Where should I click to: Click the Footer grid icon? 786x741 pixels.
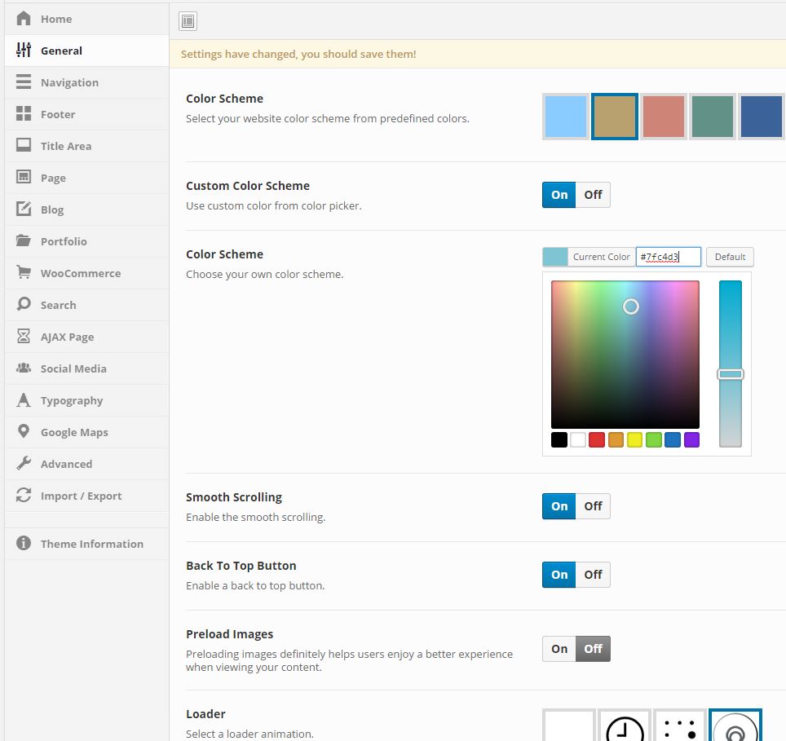(x=24, y=114)
